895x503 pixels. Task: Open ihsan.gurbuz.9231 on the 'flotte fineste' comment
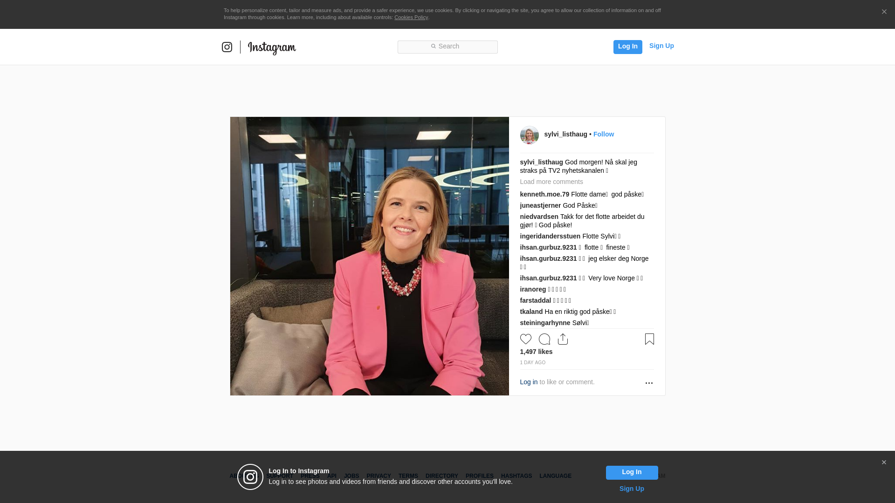tap(548, 247)
